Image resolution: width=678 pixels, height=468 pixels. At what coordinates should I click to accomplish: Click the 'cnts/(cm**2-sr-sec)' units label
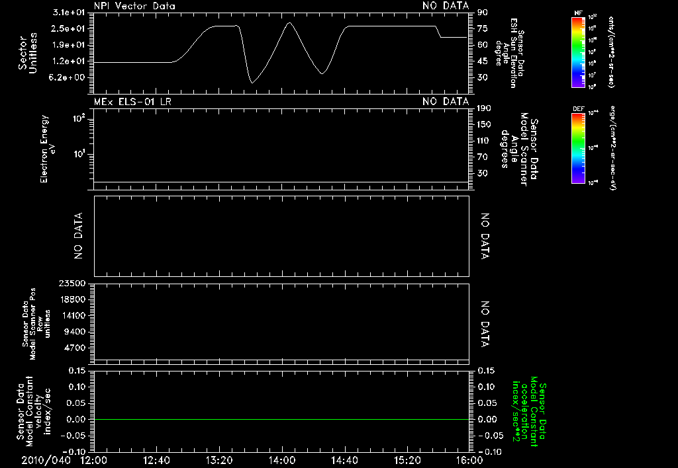[x=611, y=52]
